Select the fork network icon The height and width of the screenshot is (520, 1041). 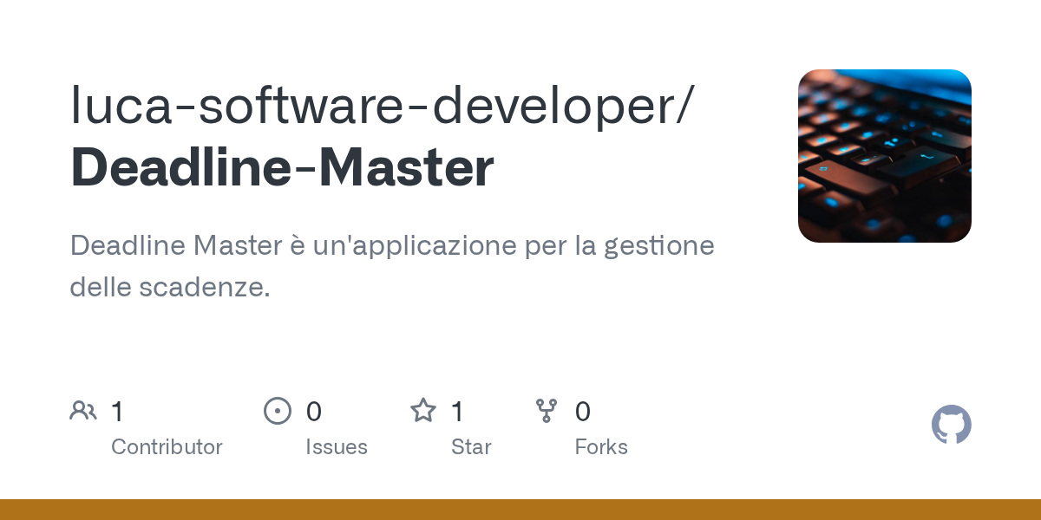click(547, 410)
